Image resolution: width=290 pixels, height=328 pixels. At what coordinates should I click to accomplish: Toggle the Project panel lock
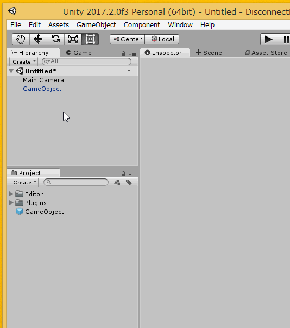coord(123,174)
